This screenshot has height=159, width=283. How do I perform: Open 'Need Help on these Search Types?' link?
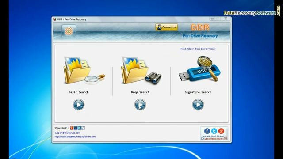pos(198,49)
